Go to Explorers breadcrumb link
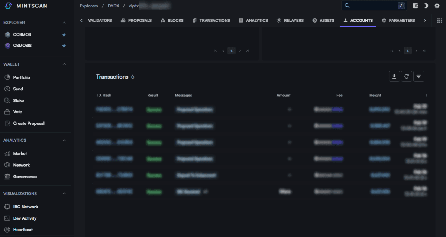 tap(89, 6)
